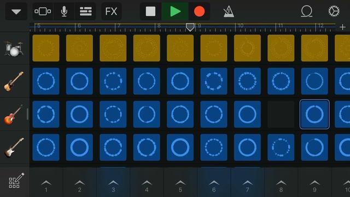Trigger column 7 with the arrow
This screenshot has height=197, width=350.
(247, 186)
